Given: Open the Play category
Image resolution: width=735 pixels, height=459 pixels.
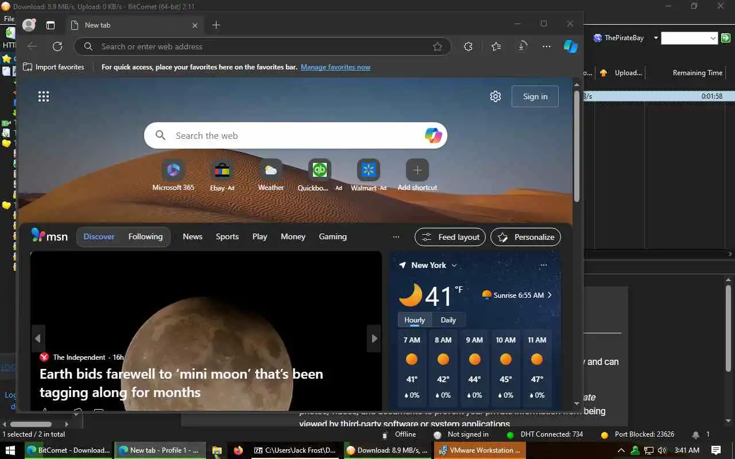Looking at the screenshot, I should [x=260, y=236].
